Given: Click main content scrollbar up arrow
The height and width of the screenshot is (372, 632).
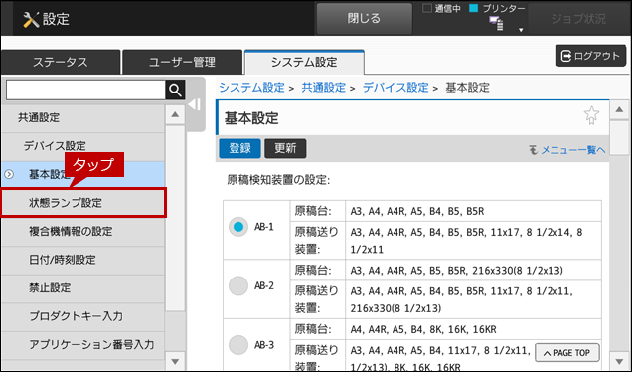Looking at the screenshot, I should (x=619, y=109).
